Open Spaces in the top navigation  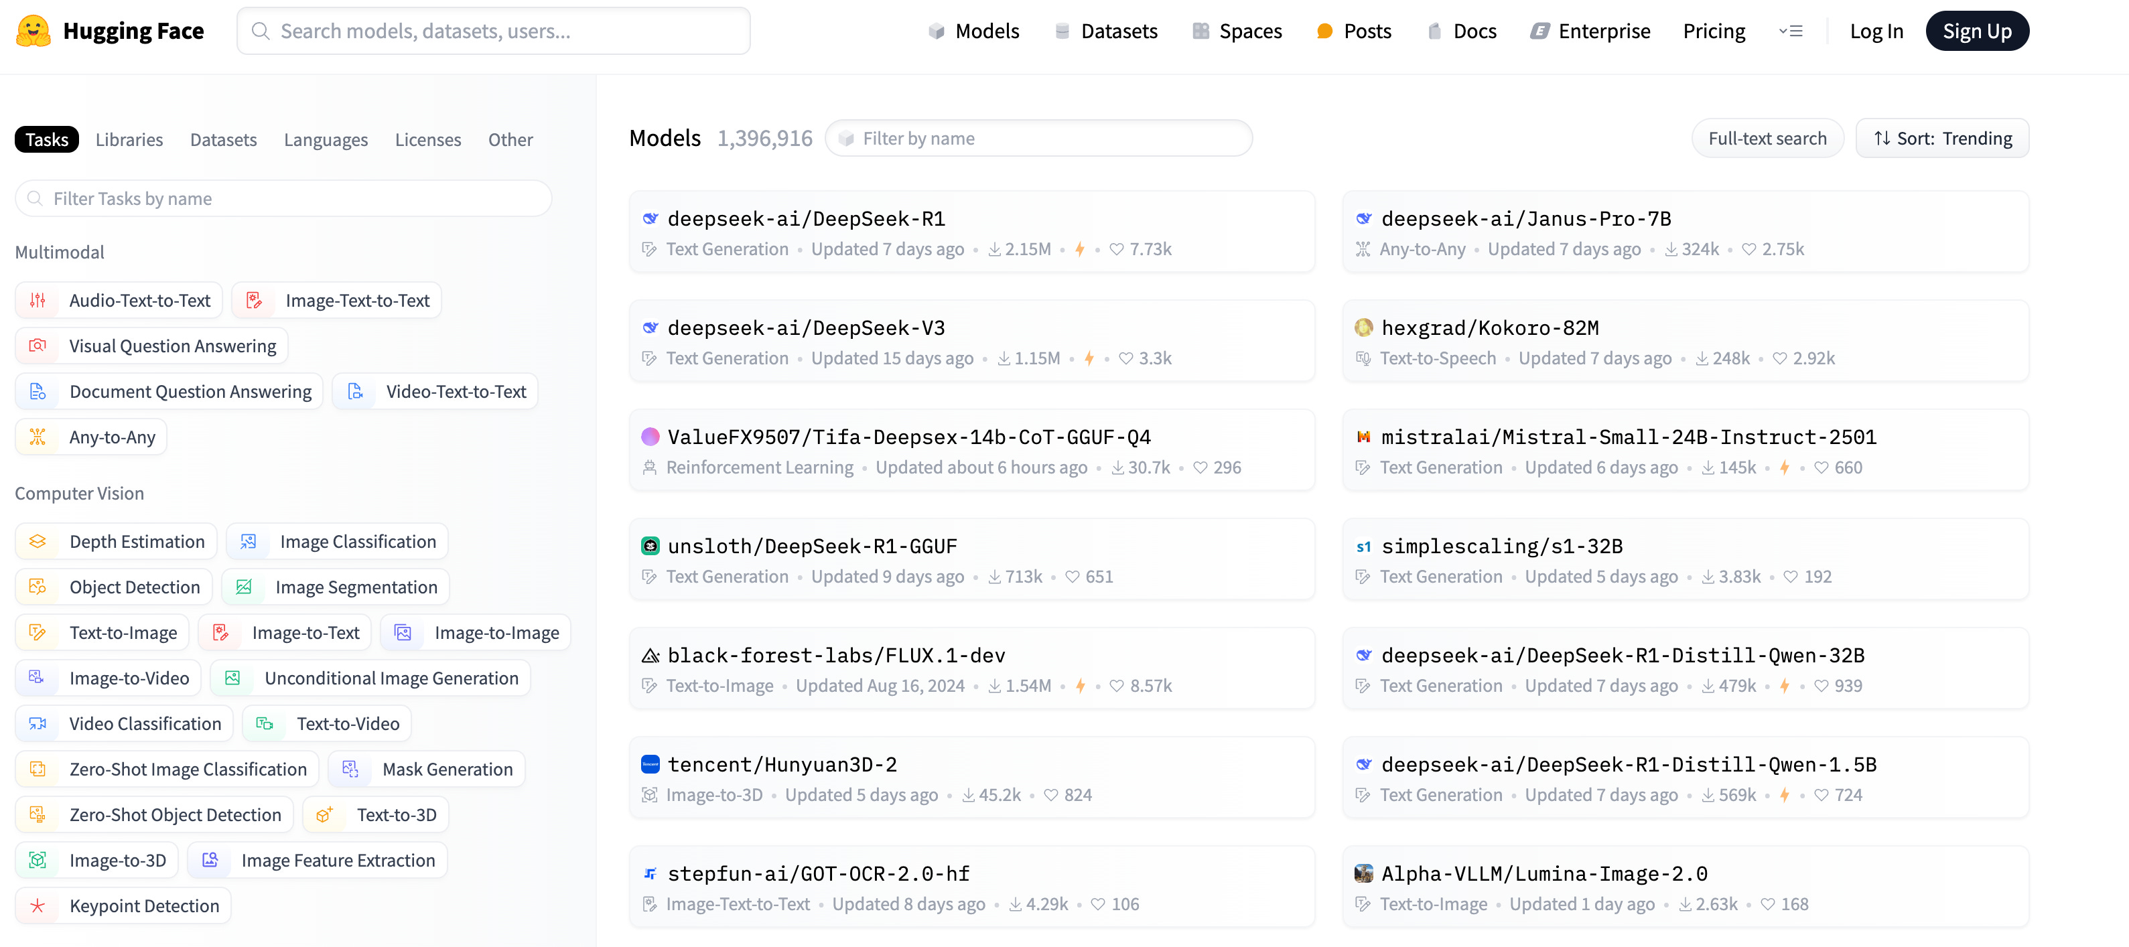tap(1237, 31)
